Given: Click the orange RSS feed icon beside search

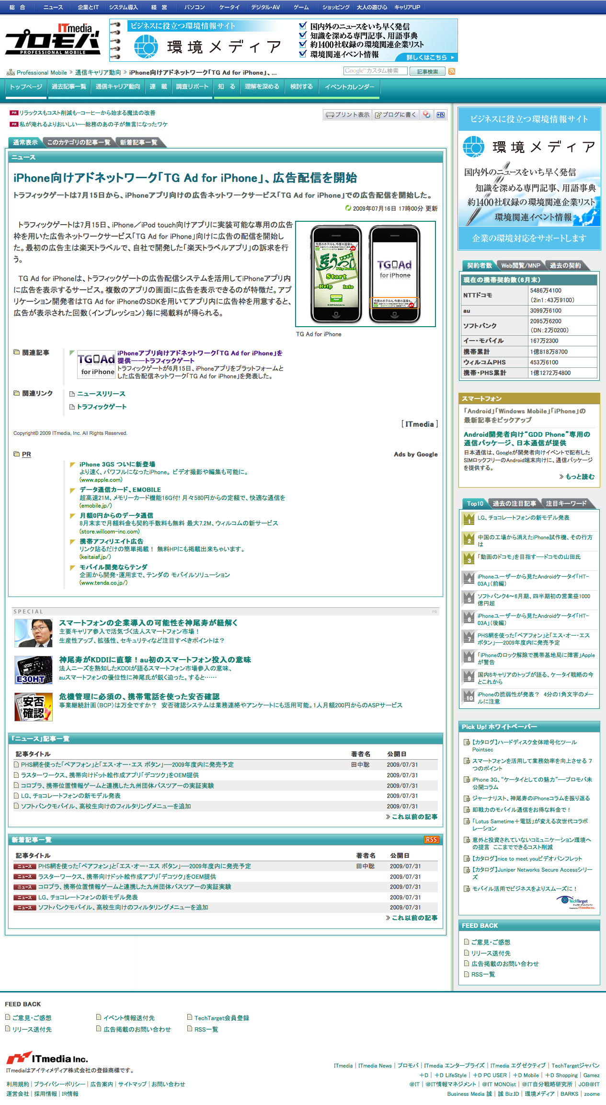Looking at the screenshot, I should [452, 71].
